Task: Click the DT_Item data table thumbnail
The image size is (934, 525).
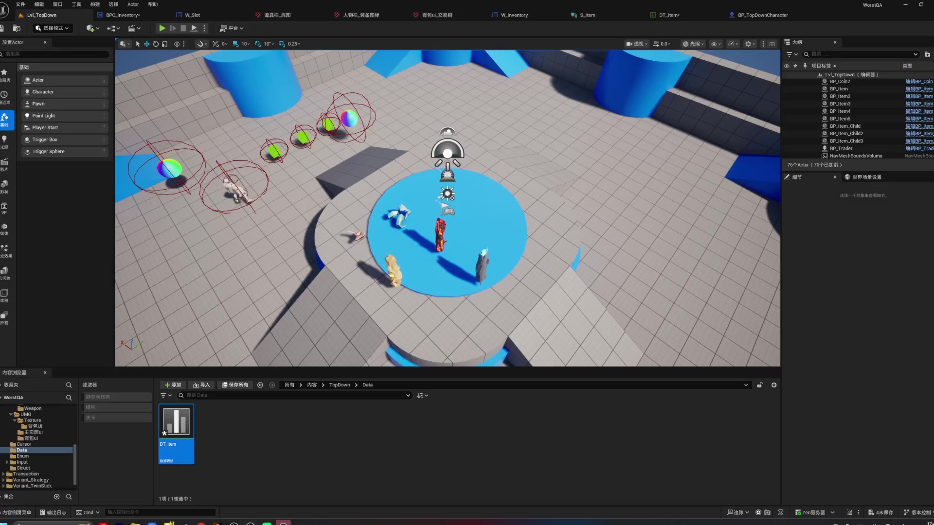Action: tap(176, 421)
